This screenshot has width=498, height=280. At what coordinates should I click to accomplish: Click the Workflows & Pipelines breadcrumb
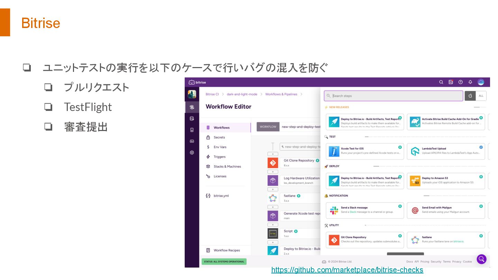(281, 94)
